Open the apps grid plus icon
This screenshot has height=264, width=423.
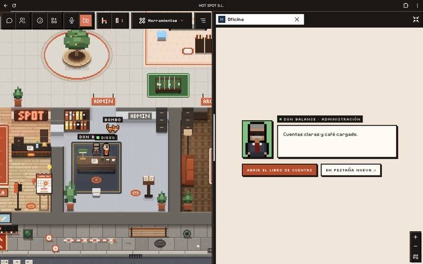[54, 21]
